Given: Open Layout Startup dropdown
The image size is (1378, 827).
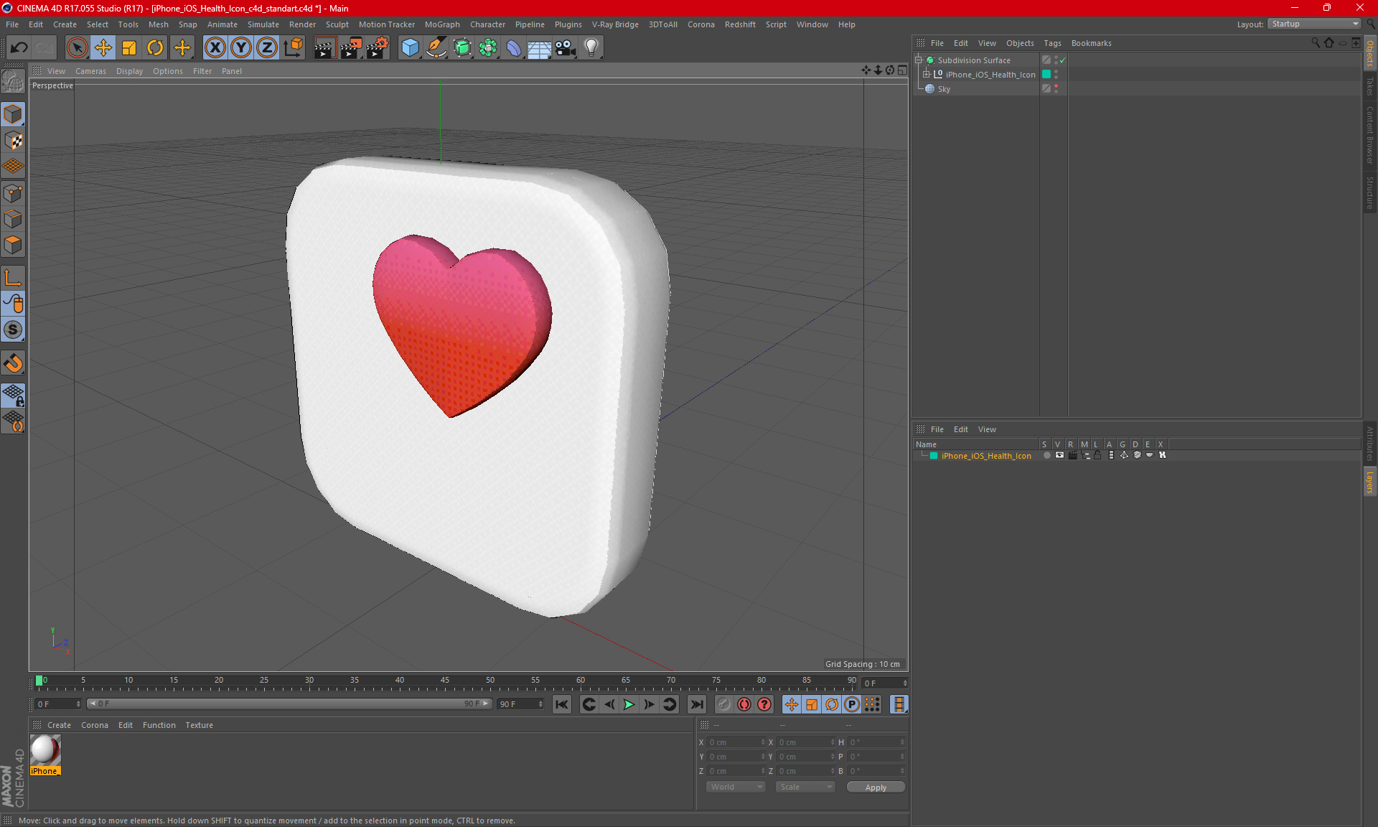Looking at the screenshot, I should click(x=1314, y=24).
